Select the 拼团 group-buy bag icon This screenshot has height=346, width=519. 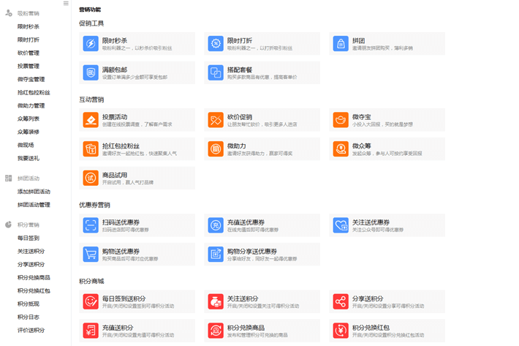coord(341,44)
